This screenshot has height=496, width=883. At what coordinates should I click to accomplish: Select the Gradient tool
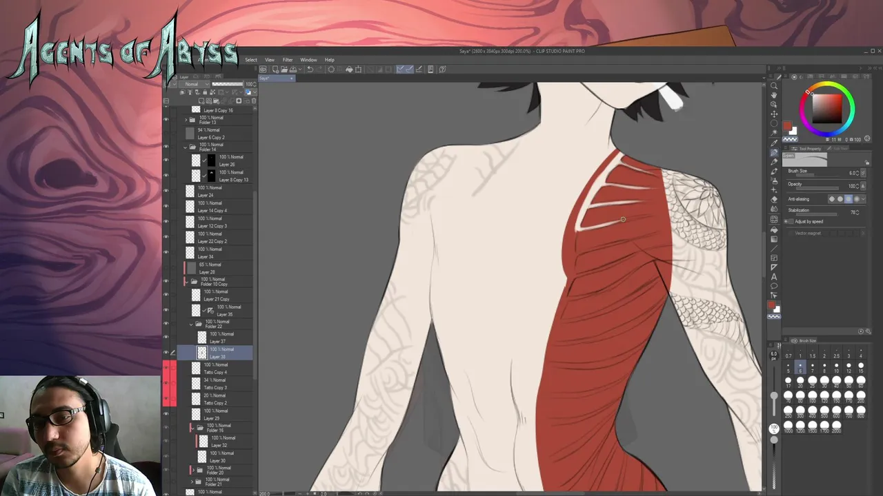774,239
